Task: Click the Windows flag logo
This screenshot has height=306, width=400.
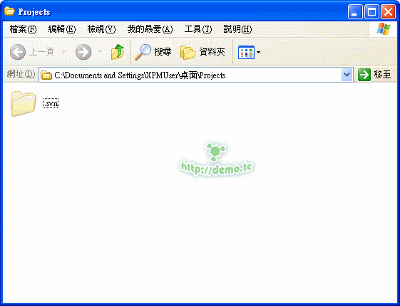Action: 384,29
